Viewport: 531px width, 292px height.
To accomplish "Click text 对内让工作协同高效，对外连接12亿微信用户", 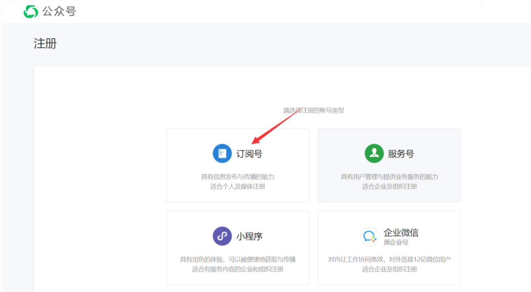I will click(x=389, y=259).
